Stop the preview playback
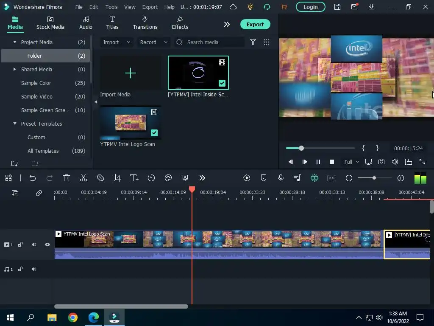Screen dimensions: 434x326 332,162
